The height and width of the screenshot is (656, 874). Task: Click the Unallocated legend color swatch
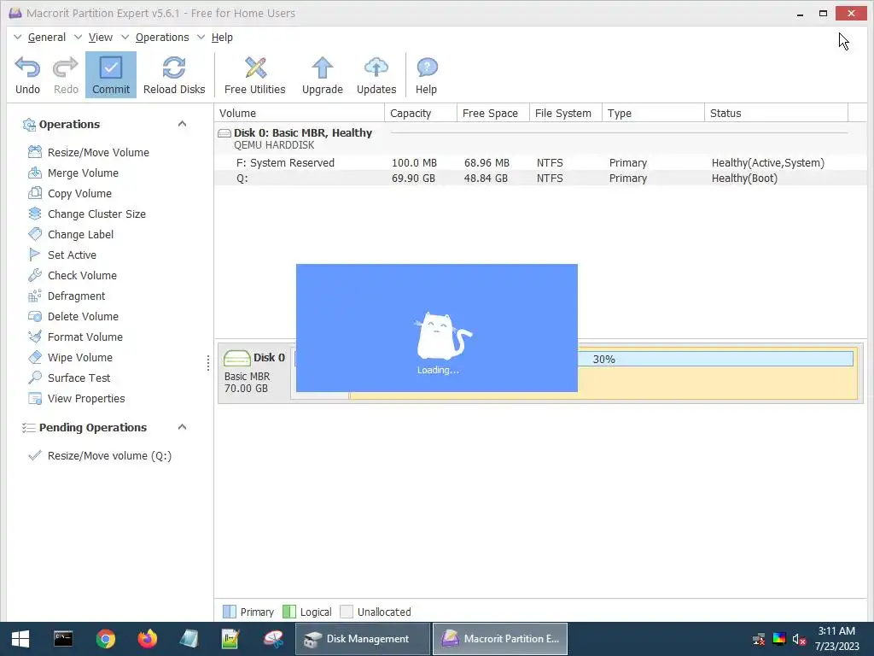point(347,612)
